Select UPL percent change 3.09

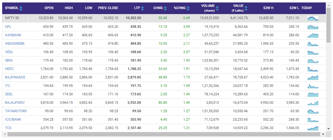pyautogui.click(x=187, y=27)
